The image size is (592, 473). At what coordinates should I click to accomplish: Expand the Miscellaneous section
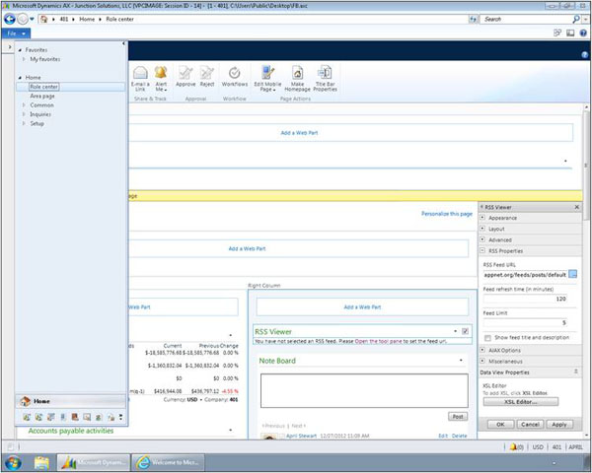[482, 361]
